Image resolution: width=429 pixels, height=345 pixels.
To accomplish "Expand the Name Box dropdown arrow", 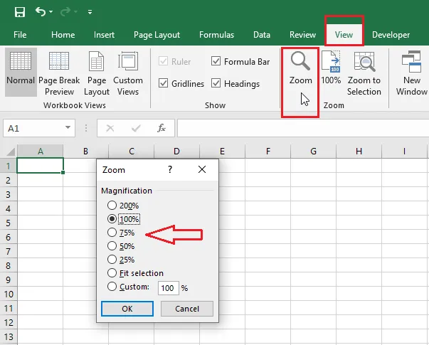I will pos(68,128).
